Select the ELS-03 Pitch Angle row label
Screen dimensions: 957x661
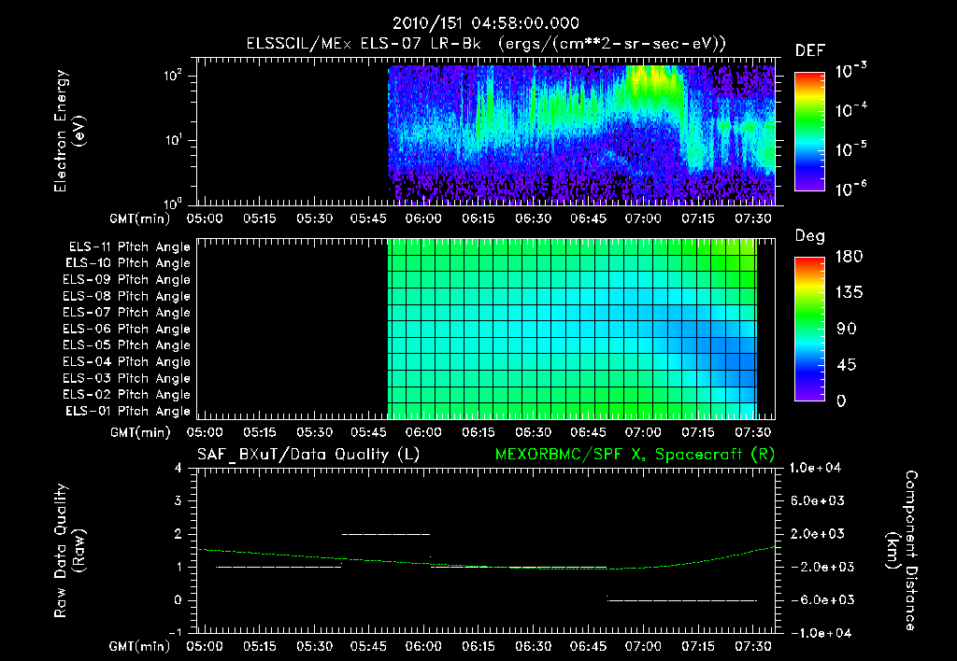pos(127,378)
